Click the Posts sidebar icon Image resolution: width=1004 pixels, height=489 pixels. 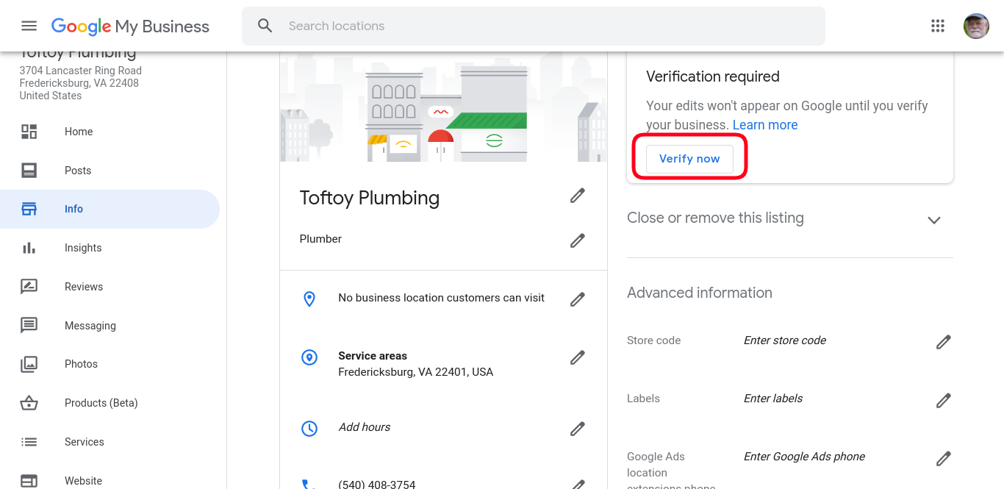29,171
